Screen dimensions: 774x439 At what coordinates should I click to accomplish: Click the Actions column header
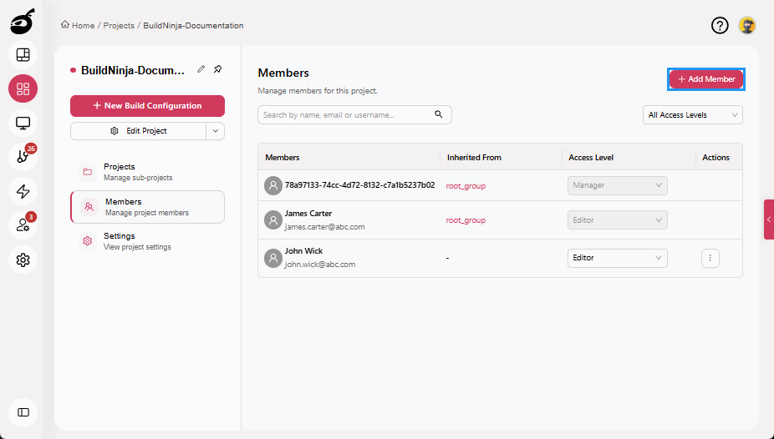point(715,158)
